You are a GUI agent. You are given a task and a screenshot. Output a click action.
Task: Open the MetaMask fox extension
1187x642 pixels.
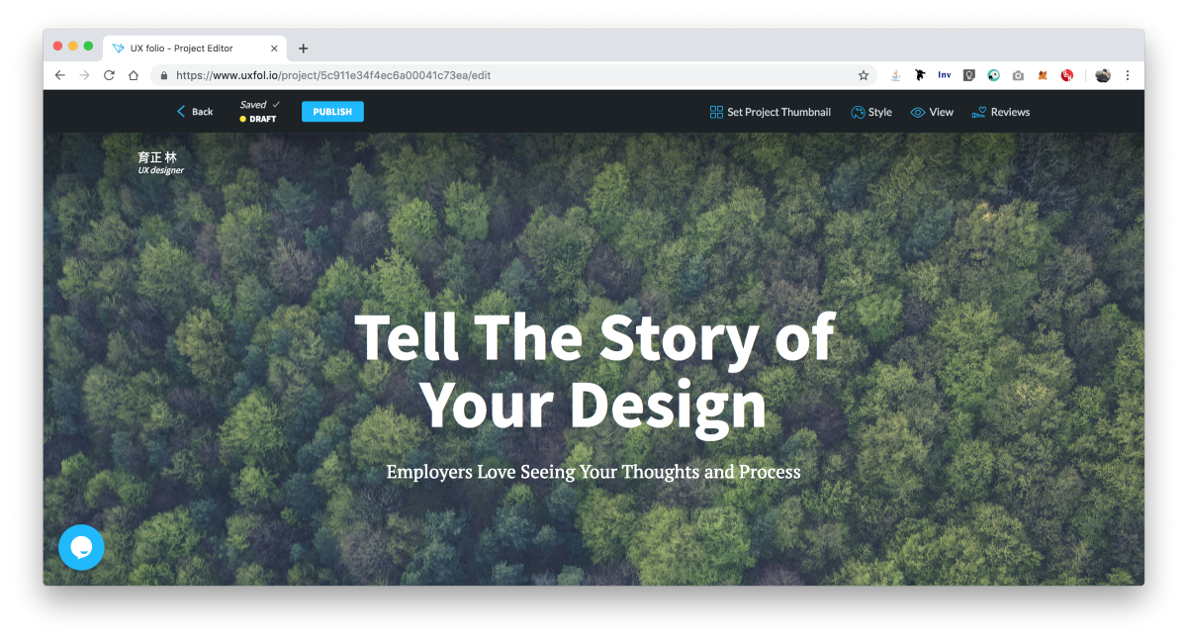click(x=1043, y=75)
